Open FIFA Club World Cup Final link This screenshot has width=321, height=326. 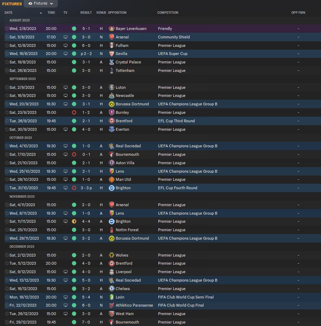pos(181,305)
